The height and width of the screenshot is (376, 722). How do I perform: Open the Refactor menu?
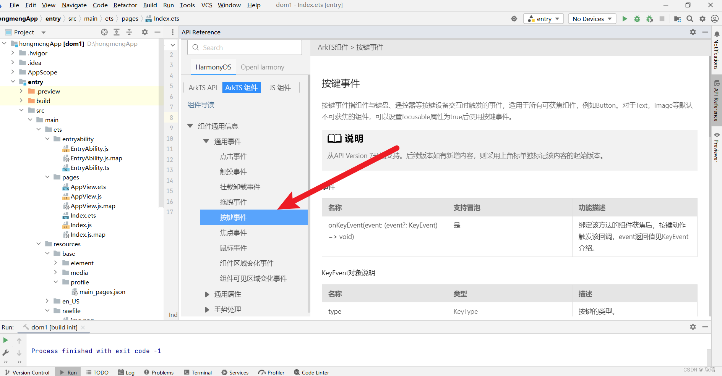[x=125, y=5]
